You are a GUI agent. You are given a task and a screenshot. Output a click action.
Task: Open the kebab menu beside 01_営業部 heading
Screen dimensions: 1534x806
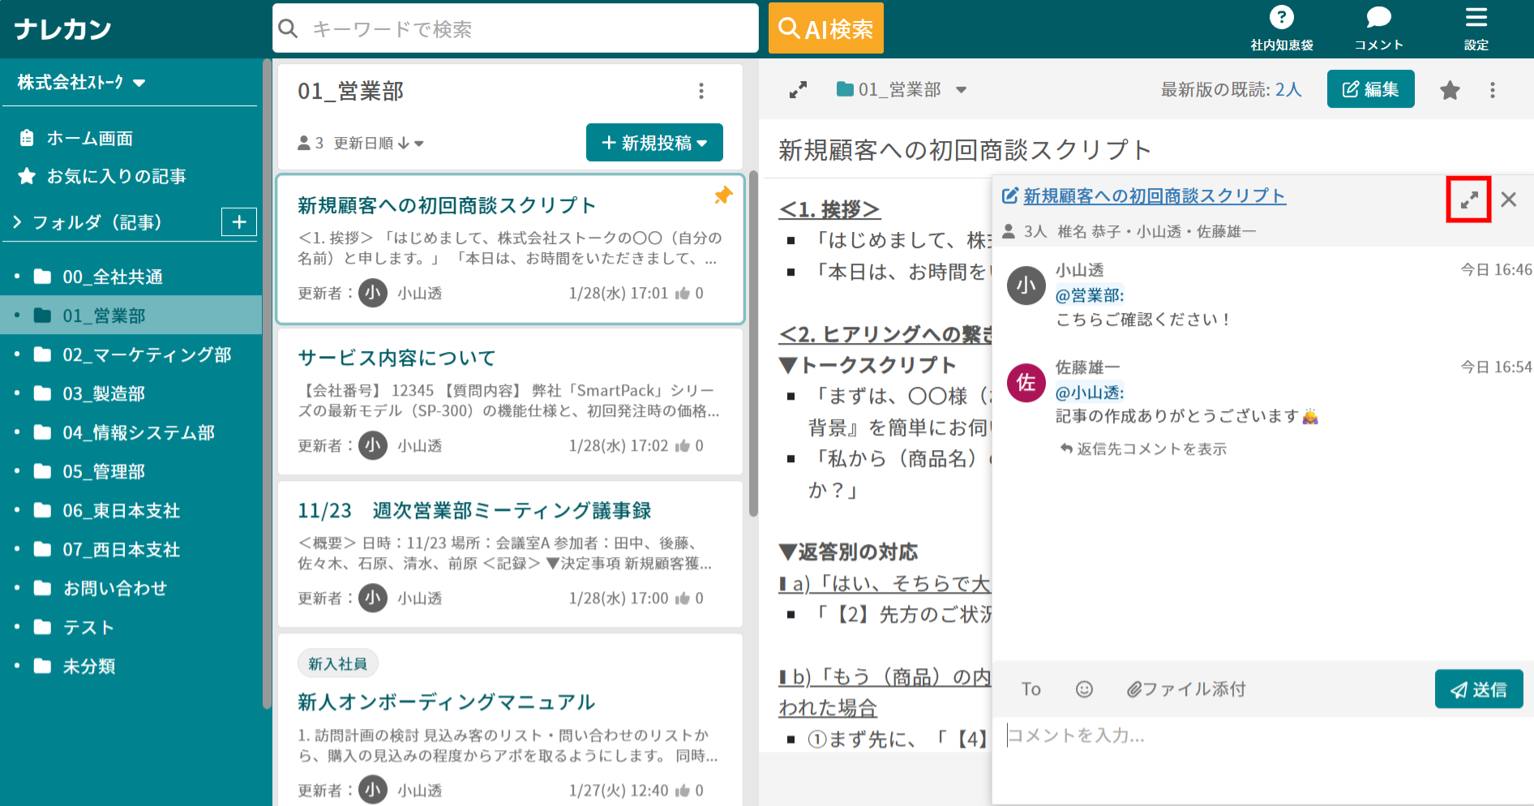pos(701,91)
